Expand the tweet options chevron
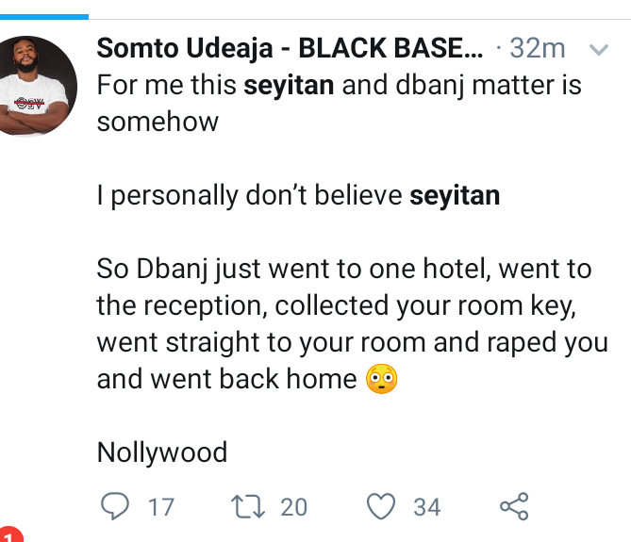Viewport: 631px width, 542px height. [x=599, y=50]
